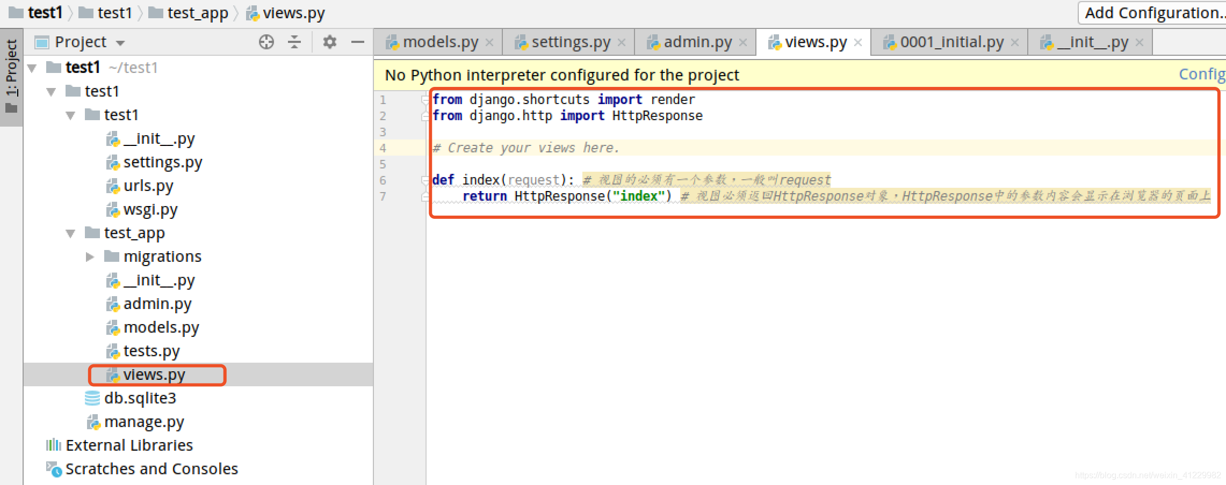Click the test_app folder icon in tree

click(x=92, y=233)
